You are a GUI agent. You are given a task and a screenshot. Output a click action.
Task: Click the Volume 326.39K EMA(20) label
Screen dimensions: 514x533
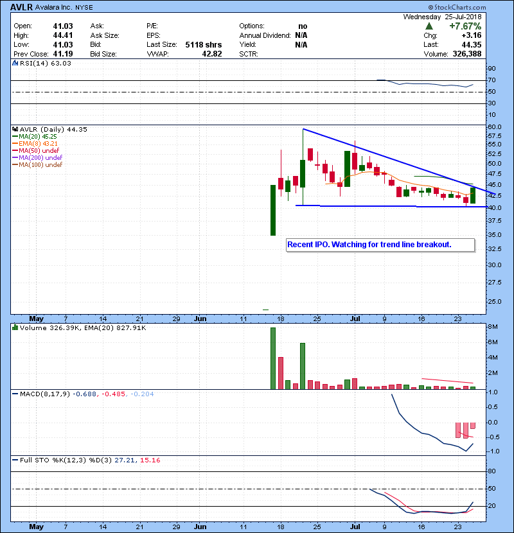[x=83, y=328]
